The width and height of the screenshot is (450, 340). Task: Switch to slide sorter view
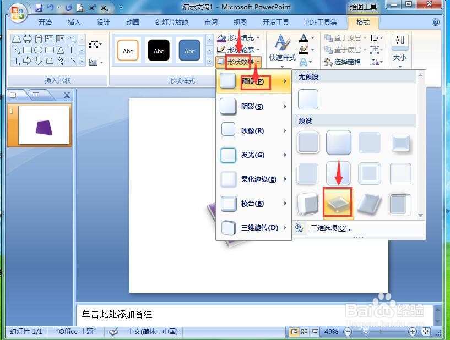pyautogui.click(x=304, y=332)
